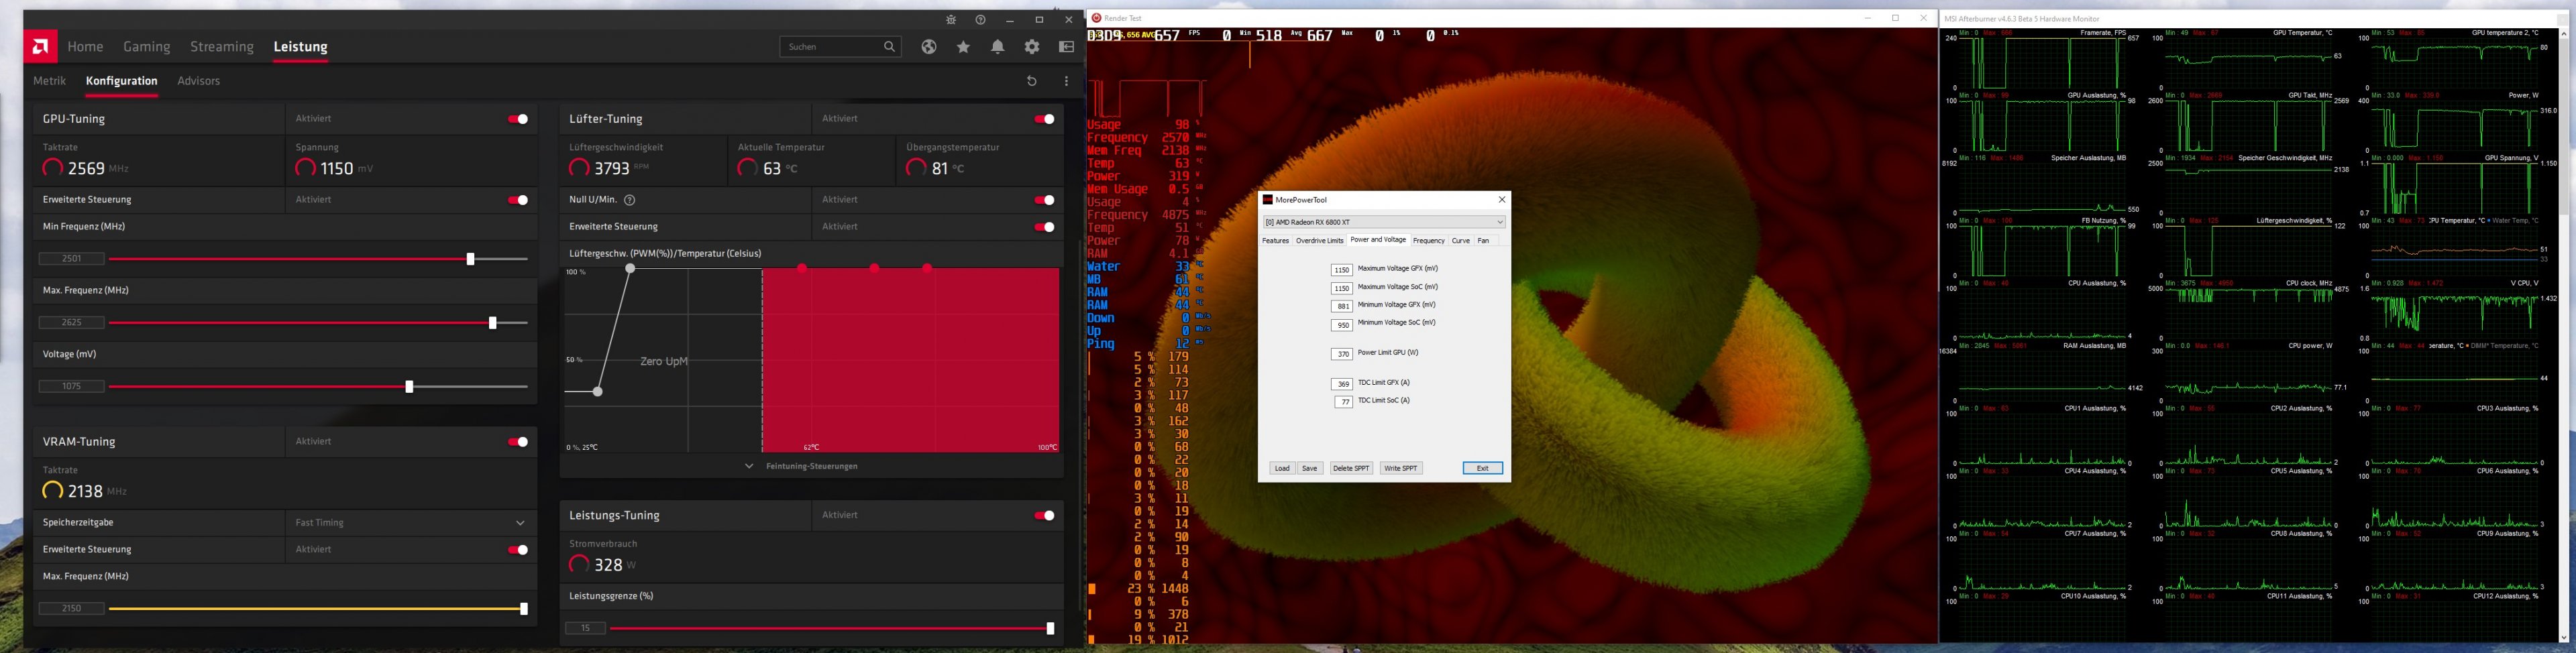Click the info icon next to Null U/Min.
Screen dimensions: 2576x653
[x=630, y=200]
